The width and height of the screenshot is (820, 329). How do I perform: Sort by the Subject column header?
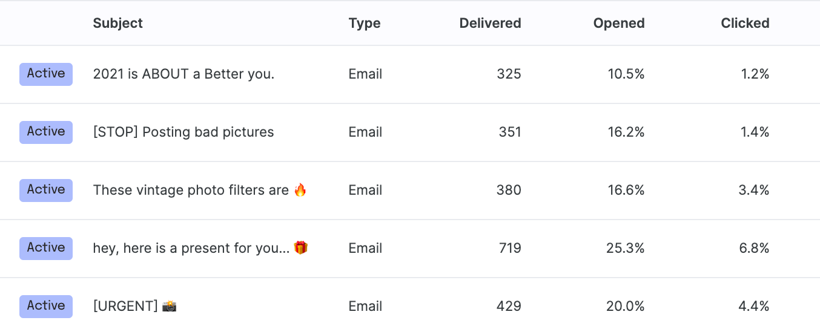117,23
